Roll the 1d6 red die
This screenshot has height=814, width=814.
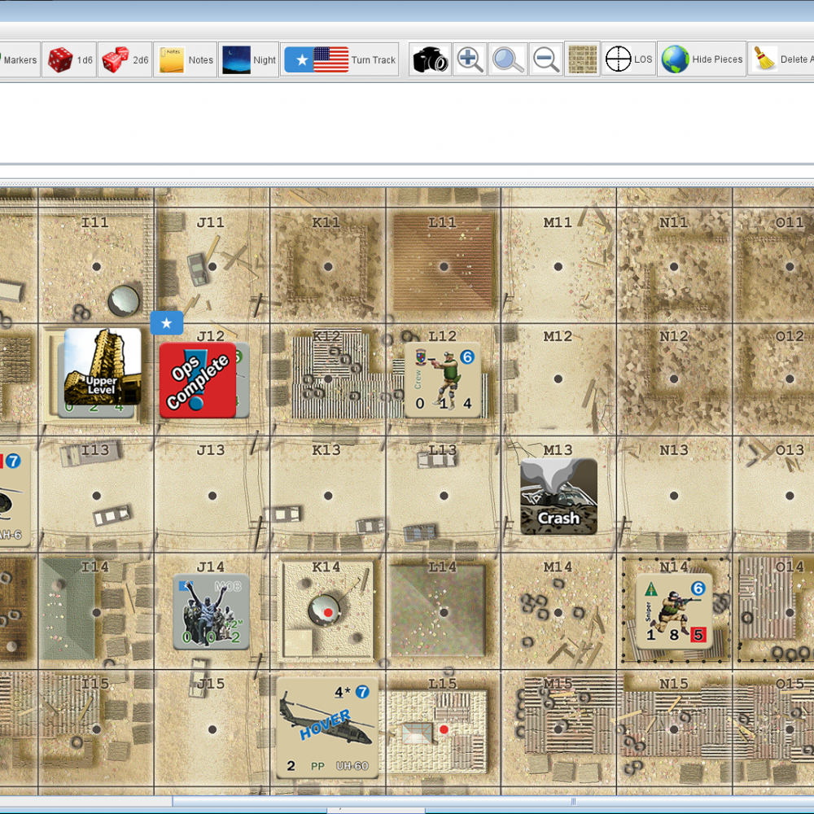coord(69,60)
